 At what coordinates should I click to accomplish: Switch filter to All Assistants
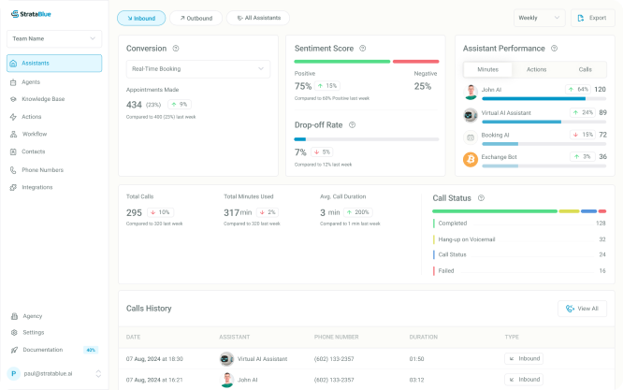(x=258, y=18)
